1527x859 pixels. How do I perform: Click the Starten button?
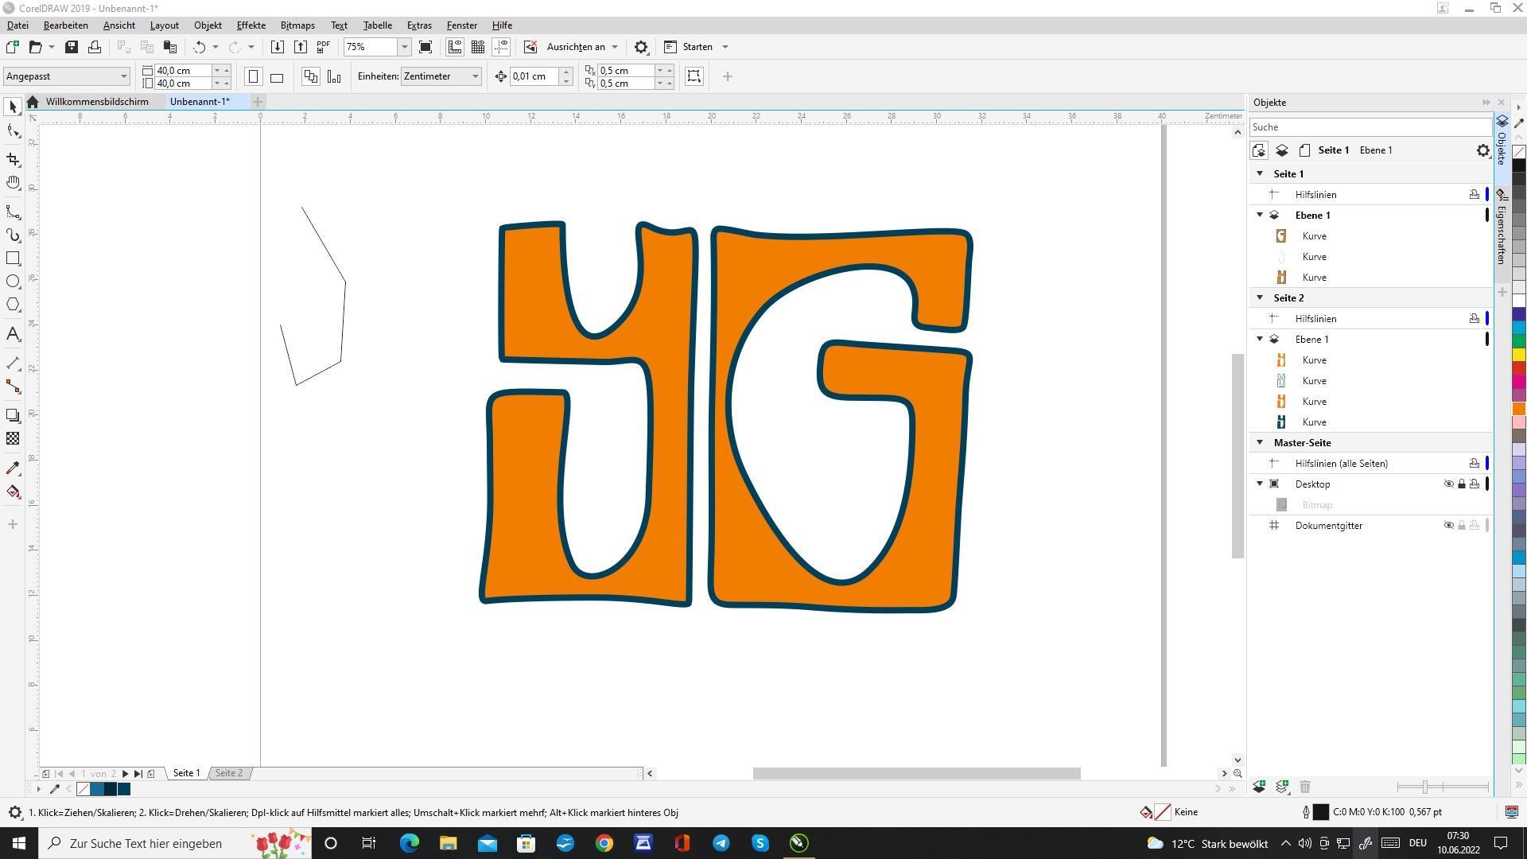pos(697,47)
